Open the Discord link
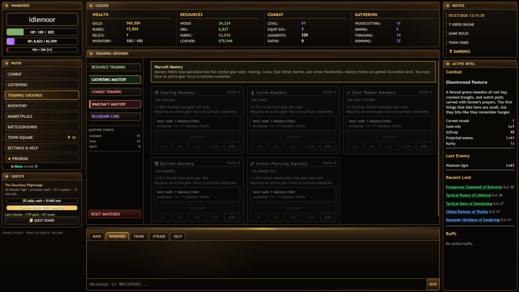The image size is (519, 292). pyautogui.click(x=57, y=233)
